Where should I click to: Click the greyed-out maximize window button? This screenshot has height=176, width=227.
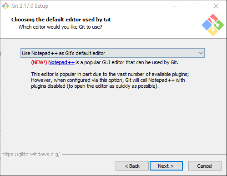195,6
